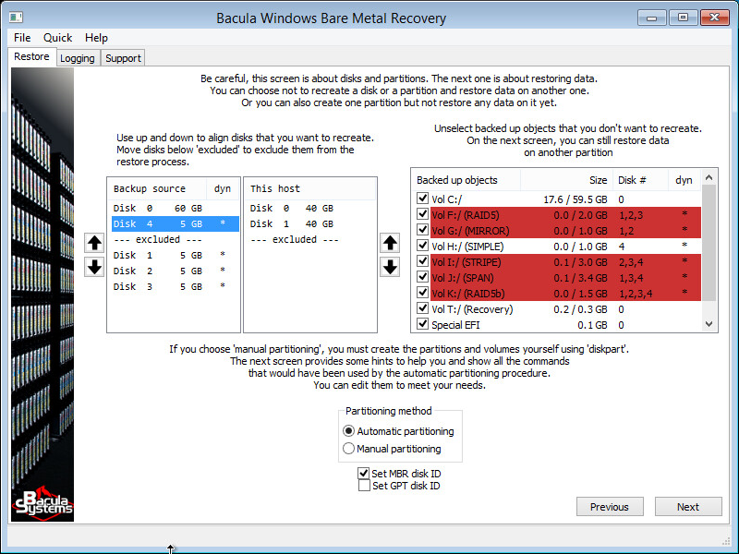Click Backup source excluded separator row
The image size is (739, 554).
[x=176, y=239]
